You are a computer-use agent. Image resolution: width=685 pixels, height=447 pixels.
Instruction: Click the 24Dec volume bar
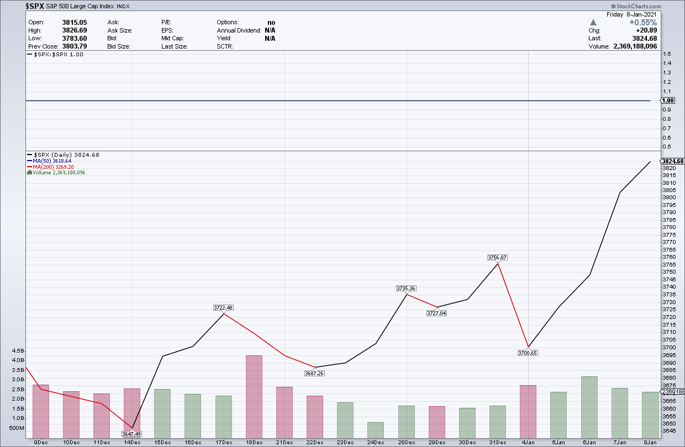click(x=376, y=430)
